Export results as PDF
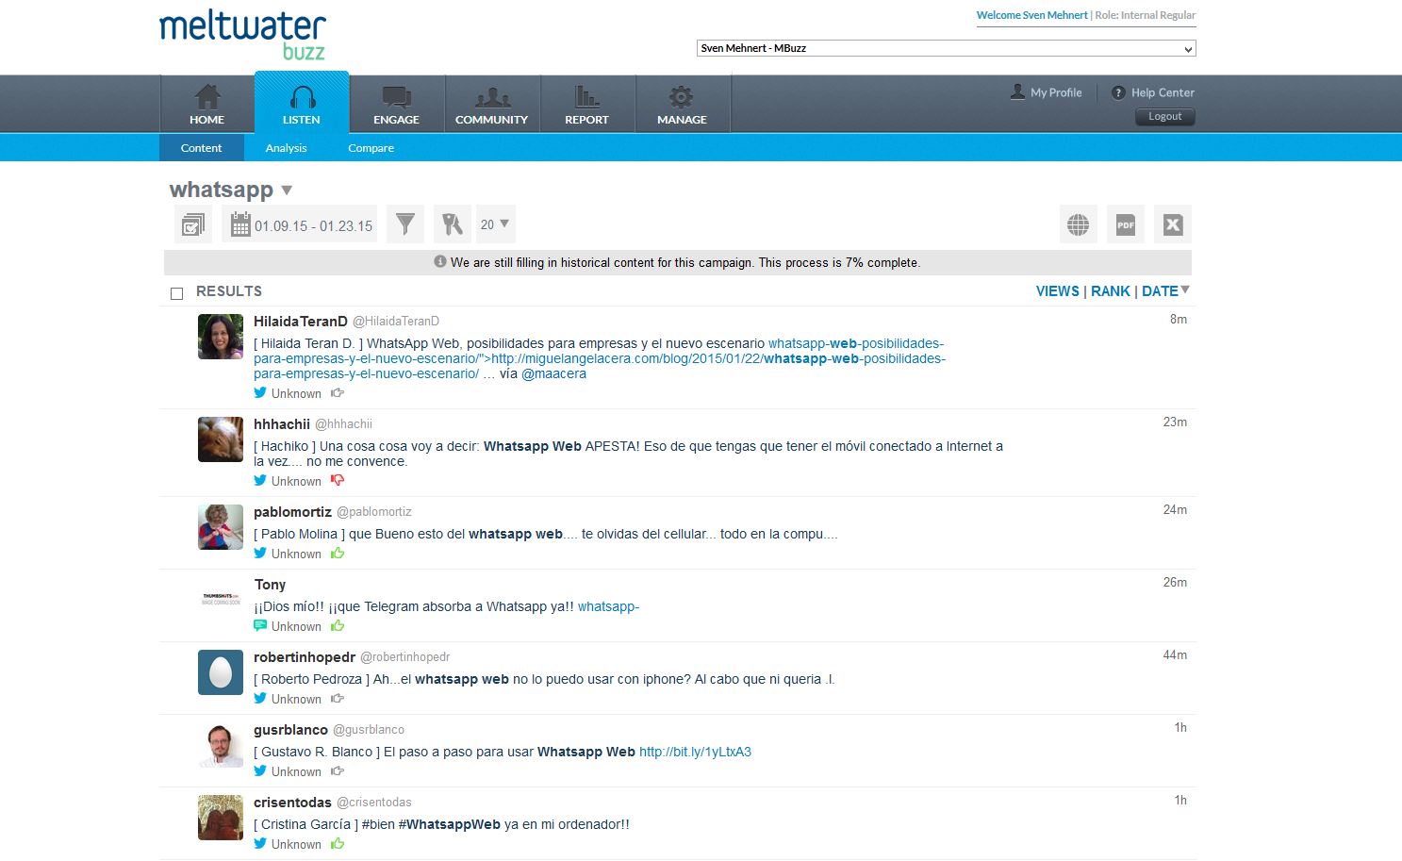This screenshot has width=1402, height=861. (1125, 224)
